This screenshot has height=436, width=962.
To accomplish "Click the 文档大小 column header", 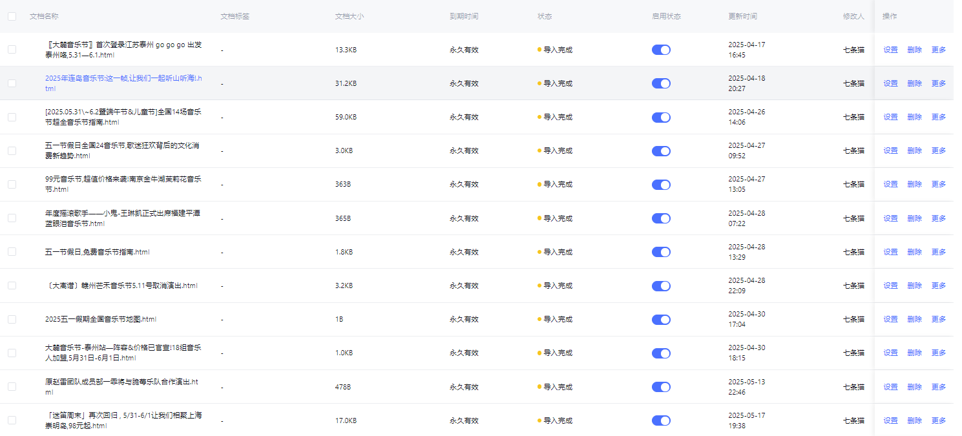I will (350, 17).
